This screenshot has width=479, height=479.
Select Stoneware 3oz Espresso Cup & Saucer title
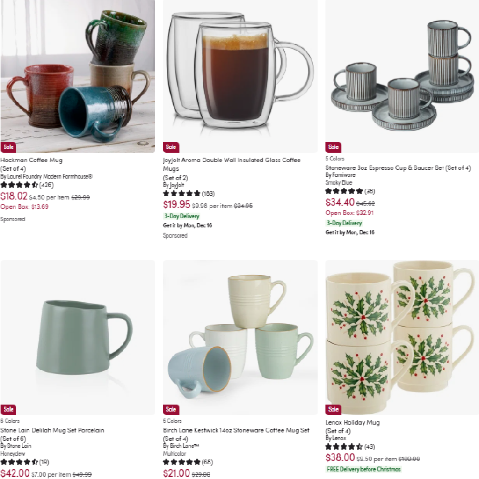pos(398,168)
